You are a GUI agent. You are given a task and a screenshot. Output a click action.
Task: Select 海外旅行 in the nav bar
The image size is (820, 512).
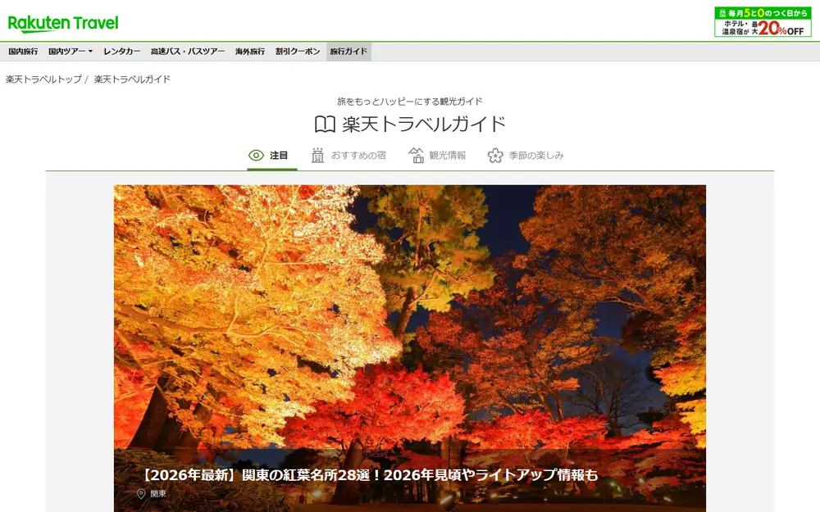pos(250,51)
